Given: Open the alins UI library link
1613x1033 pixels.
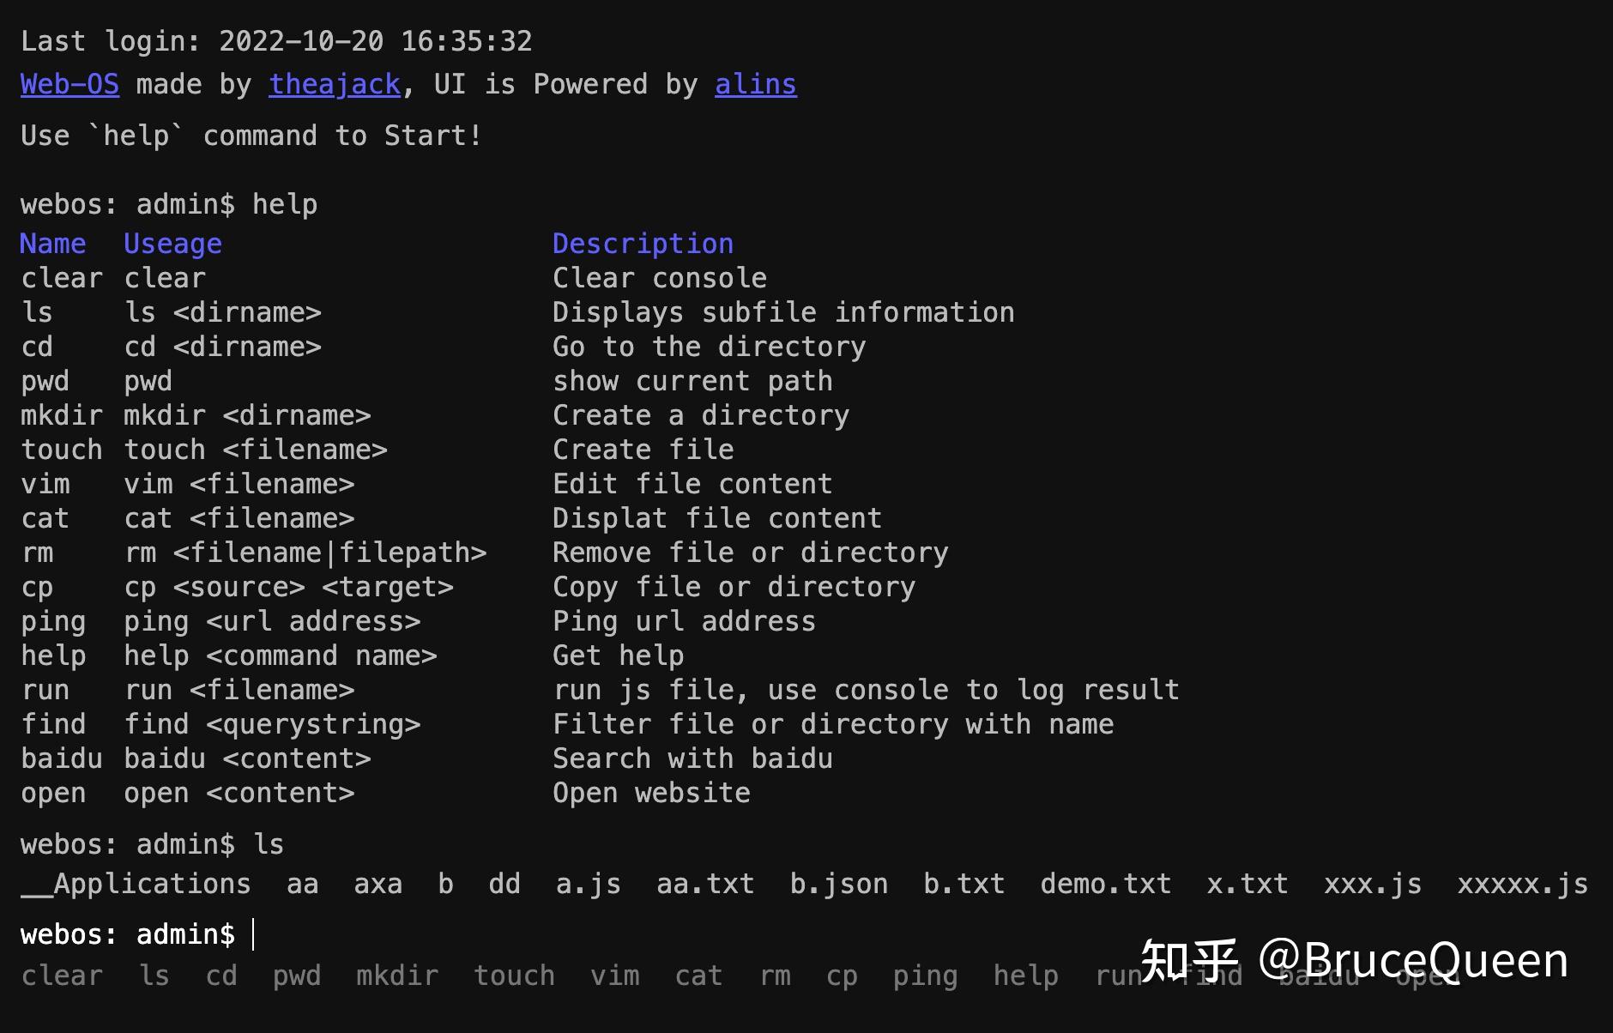Looking at the screenshot, I should click(x=755, y=84).
